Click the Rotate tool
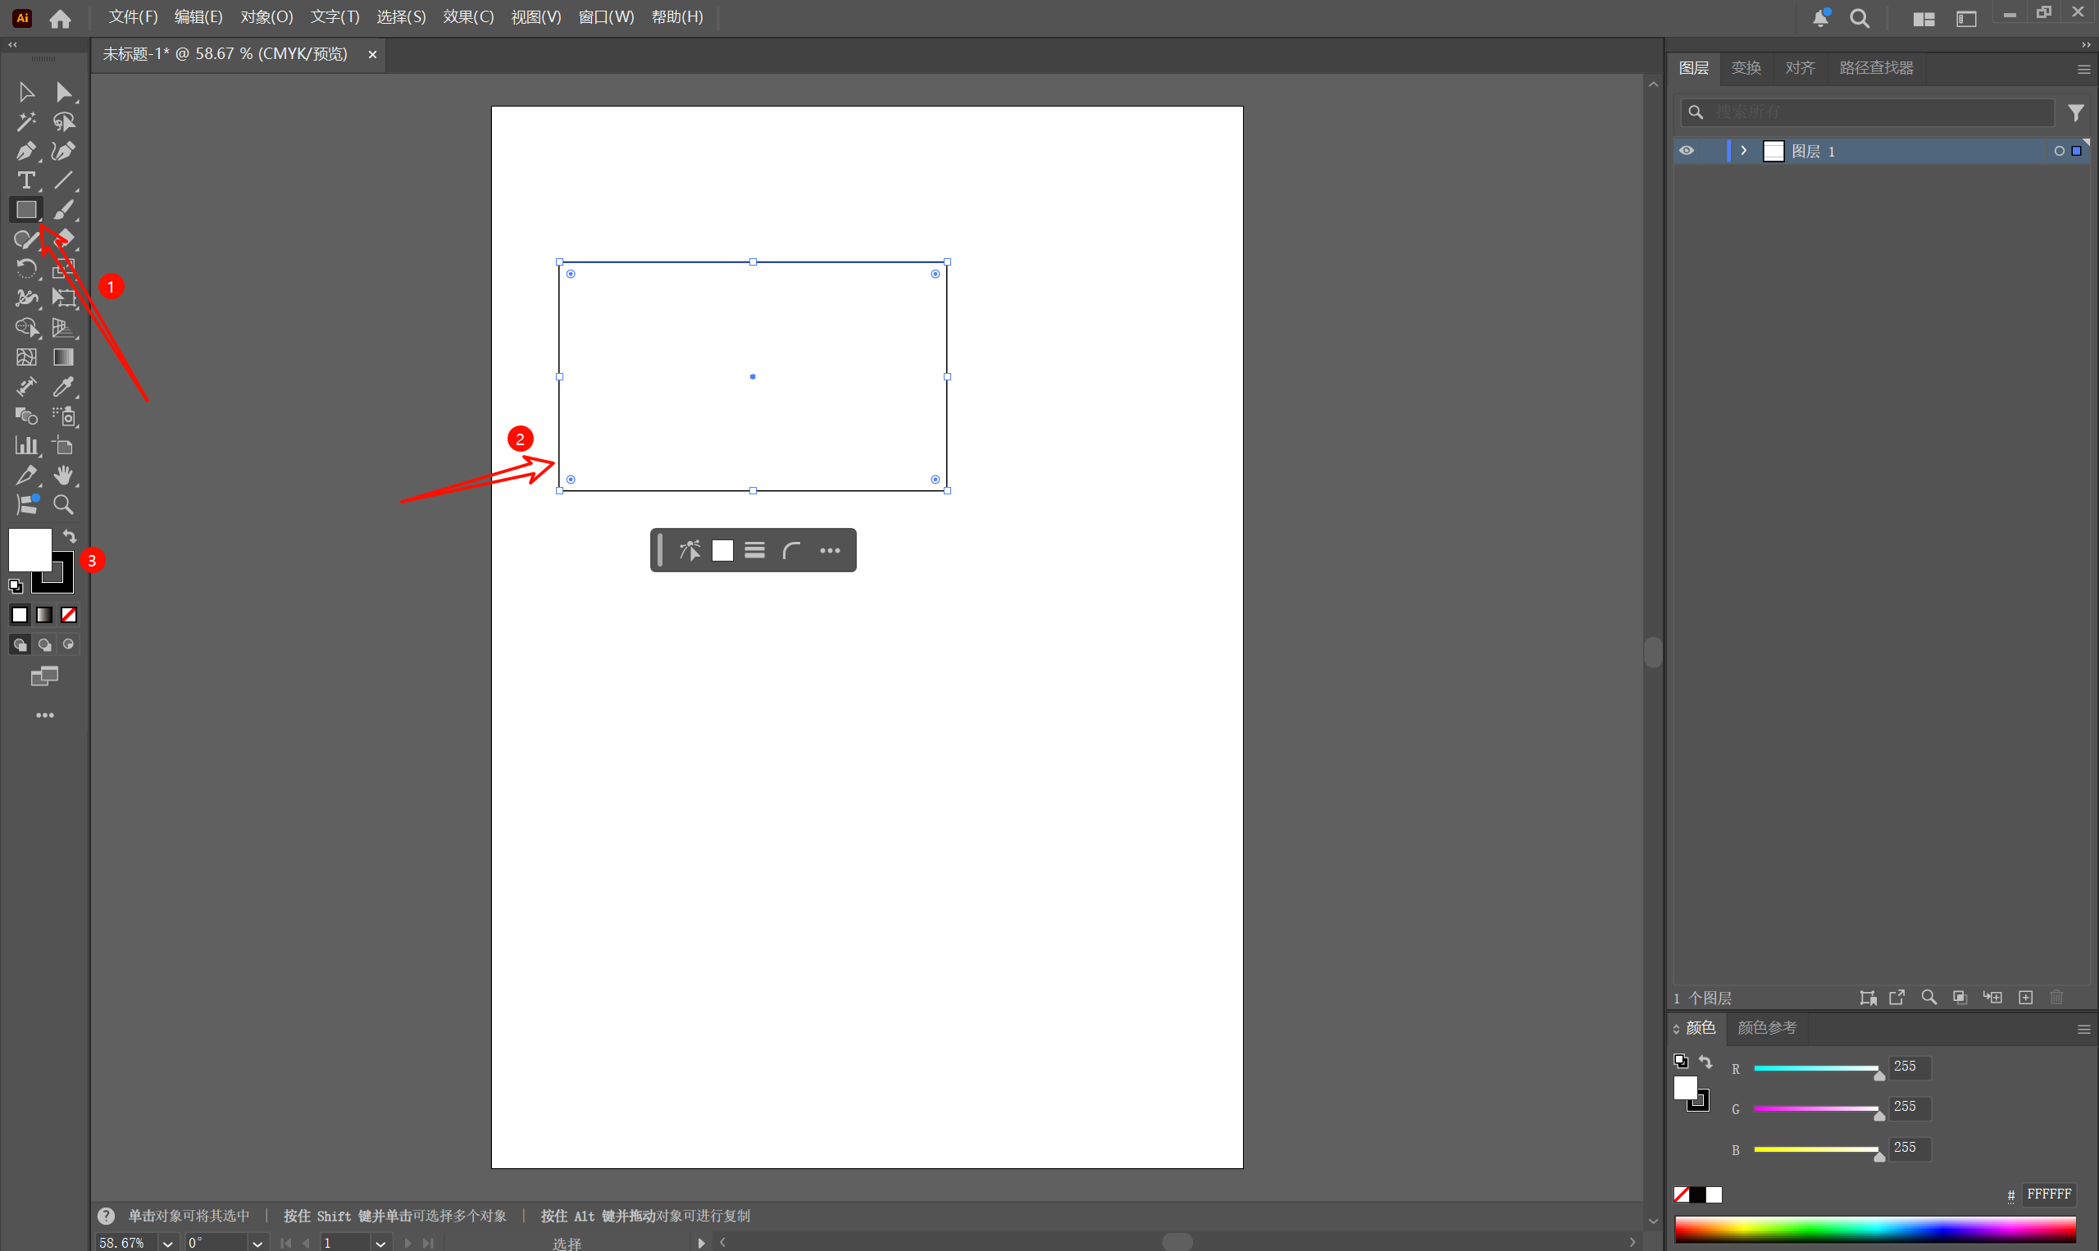2099x1251 pixels. point(25,269)
